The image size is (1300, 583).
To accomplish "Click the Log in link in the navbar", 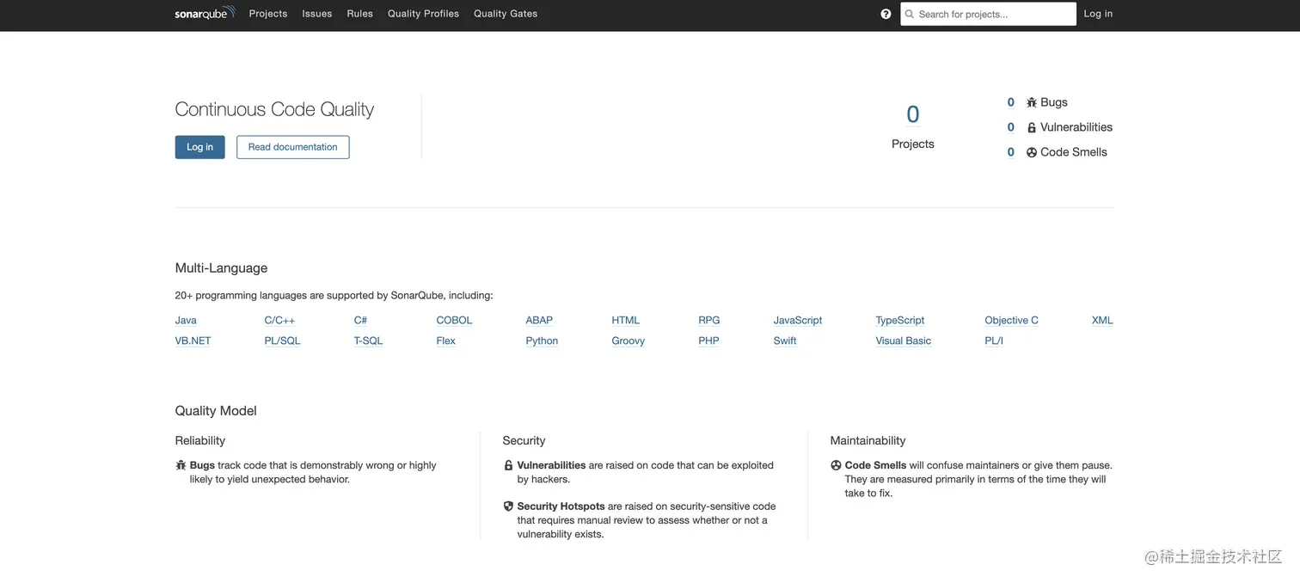I will [x=1098, y=14].
